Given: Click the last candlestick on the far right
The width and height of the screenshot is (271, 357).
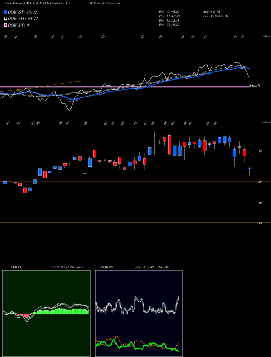Looking at the screenshot, I should pyautogui.click(x=249, y=171).
